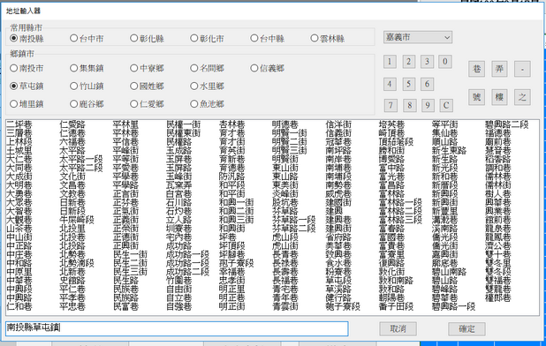The width and height of the screenshot is (546, 346).
Task: Click the keypad digit 1 button
Action: (390, 62)
